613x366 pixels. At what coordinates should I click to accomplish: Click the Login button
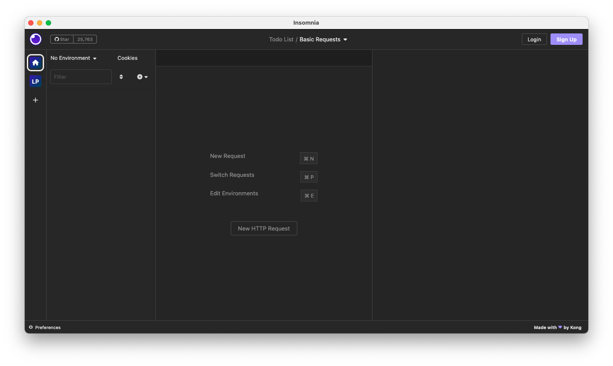(x=534, y=39)
